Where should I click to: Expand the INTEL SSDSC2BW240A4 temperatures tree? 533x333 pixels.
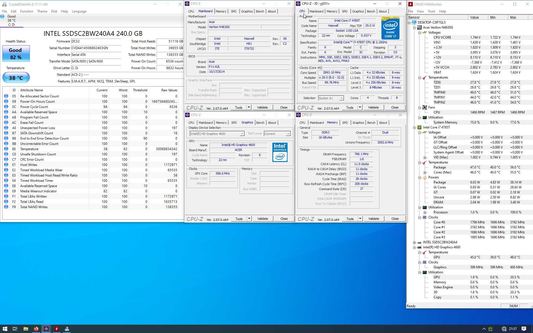414,242
